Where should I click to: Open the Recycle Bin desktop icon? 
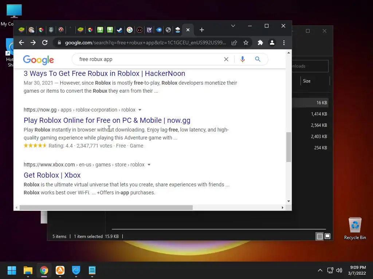pyautogui.click(x=355, y=229)
